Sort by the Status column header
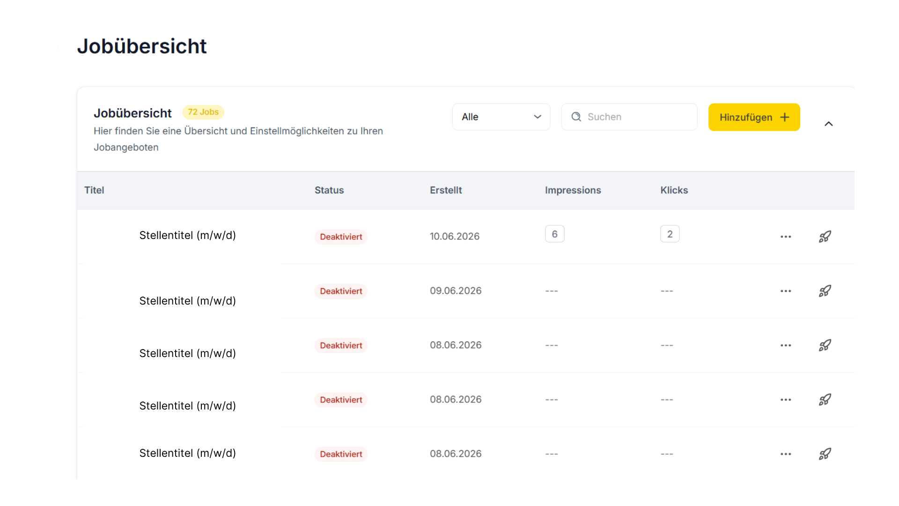Viewport: 899px width, 506px height. 329,190
